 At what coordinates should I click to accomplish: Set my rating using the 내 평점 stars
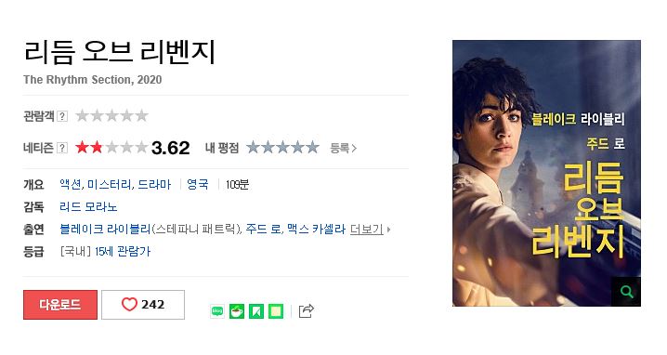[283, 147]
